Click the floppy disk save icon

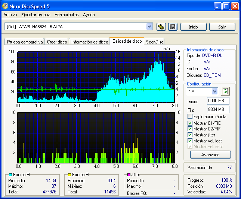click(173, 27)
